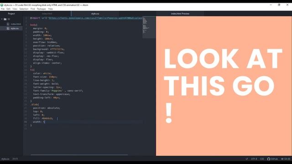Click cursor position 31:11 in status bar
The width and height of the screenshot is (292, 164).
tap(15, 159)
